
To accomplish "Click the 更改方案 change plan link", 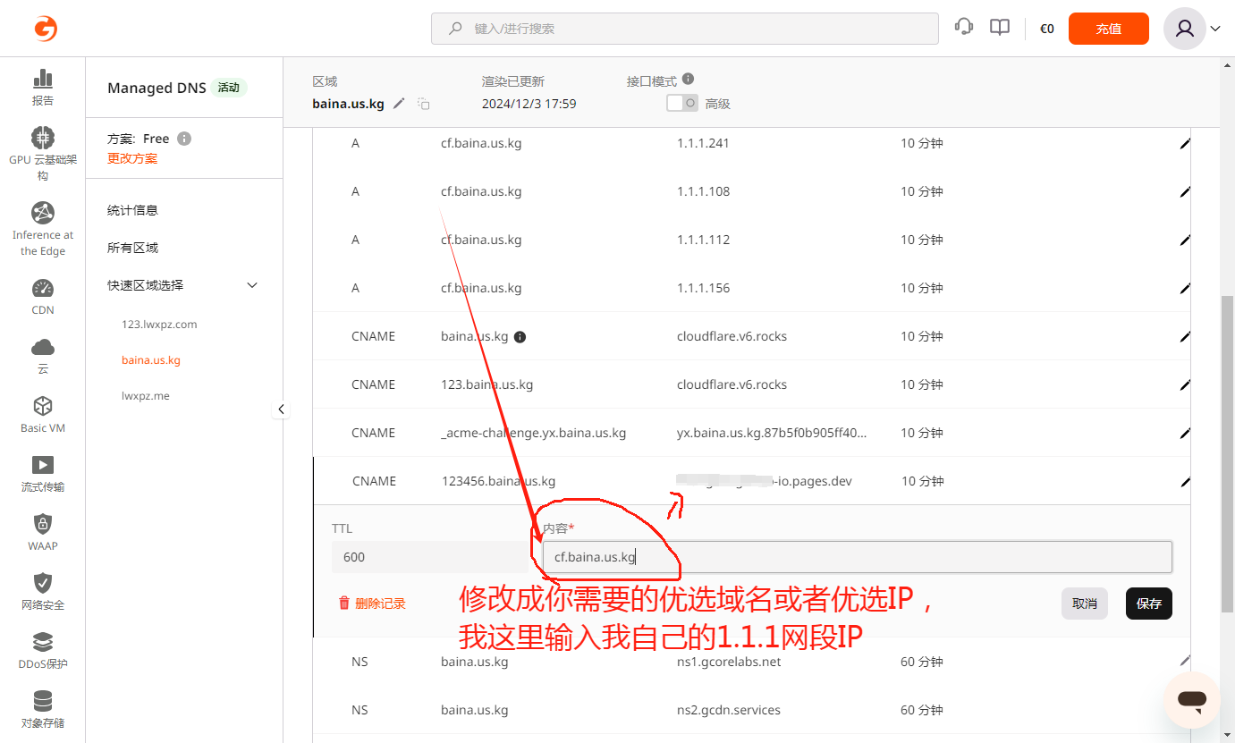I will (132, 159).
